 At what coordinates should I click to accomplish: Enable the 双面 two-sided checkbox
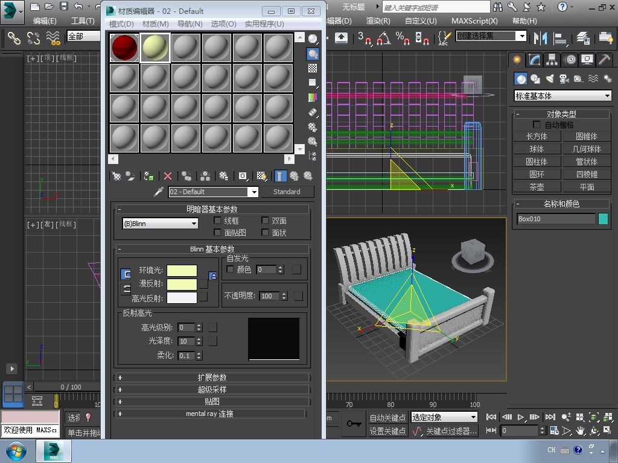(265, 221)
